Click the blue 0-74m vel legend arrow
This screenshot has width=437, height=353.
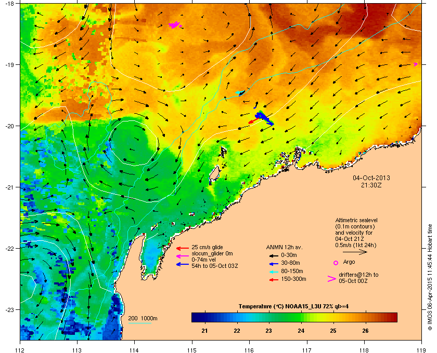(x=183, y=264)
